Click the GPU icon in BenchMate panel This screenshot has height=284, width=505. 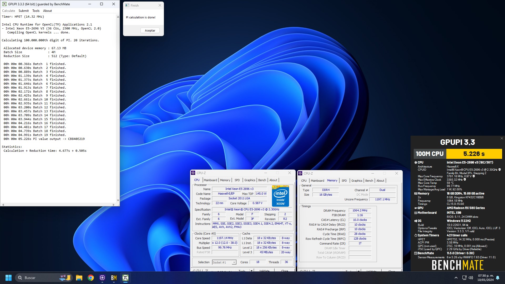click(x=416, y=208)
